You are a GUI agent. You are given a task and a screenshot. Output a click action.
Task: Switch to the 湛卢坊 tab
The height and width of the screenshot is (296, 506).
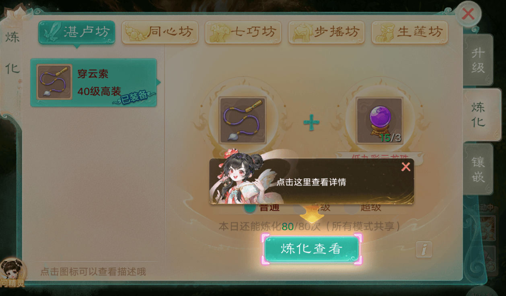pos(77,32)
